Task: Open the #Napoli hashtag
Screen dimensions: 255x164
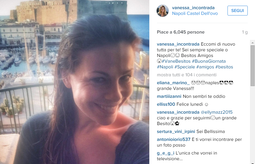Action: click(165, 67)
